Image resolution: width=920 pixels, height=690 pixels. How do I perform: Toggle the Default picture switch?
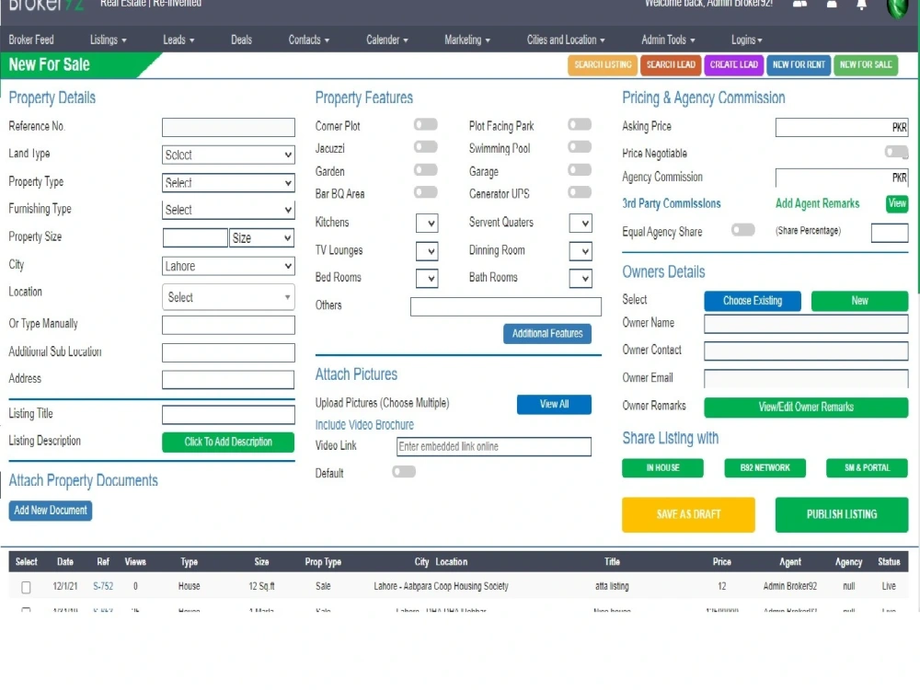(x=404, y=472)
